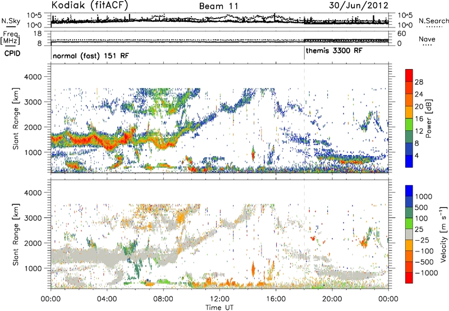The height and width of the screenshot is (311, 449).
Task: Click 'Slant Range [km]' label on power panel
Action: [x=16, y=118]
